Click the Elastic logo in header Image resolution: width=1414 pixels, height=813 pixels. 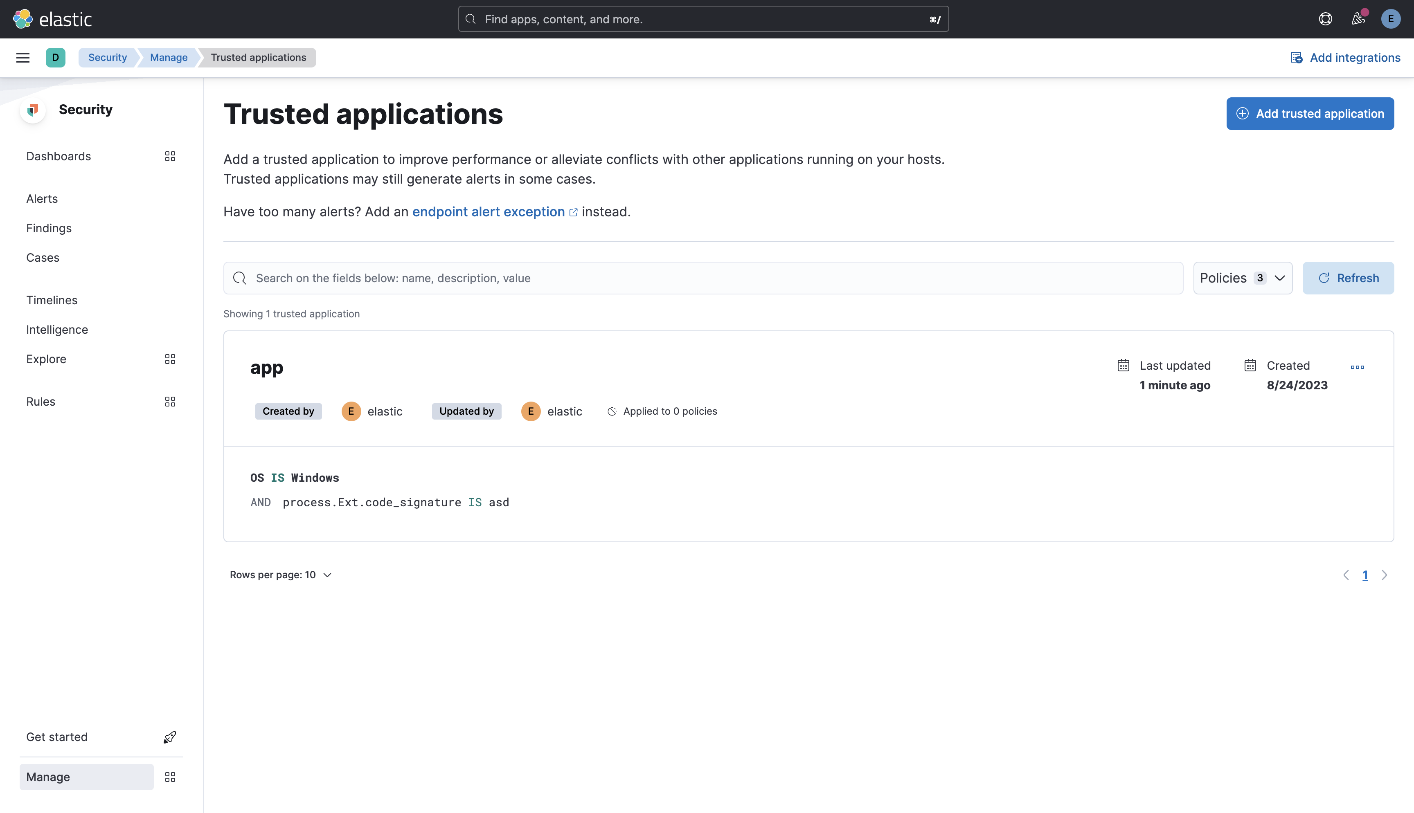pyautogui.click(x=52, y=19)
